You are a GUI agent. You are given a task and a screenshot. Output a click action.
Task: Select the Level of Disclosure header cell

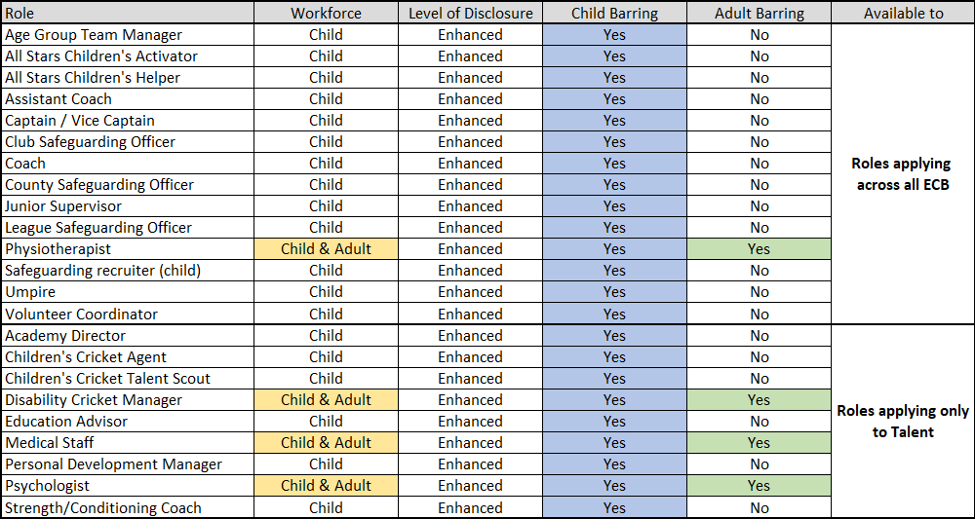(470, 13)
